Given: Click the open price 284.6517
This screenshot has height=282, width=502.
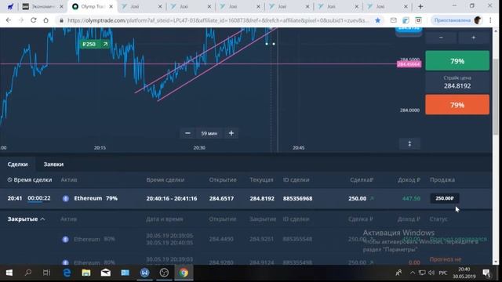Looking at the screenshot, I should 221,198.
